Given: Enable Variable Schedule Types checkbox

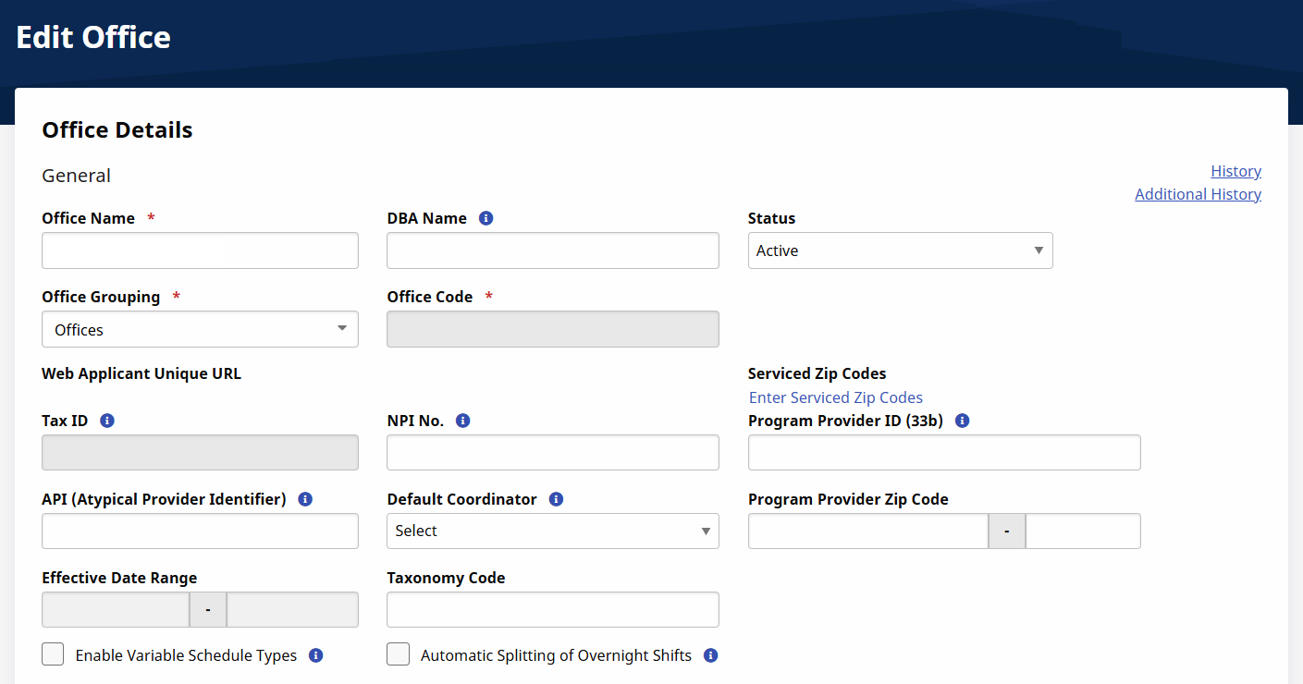Looking at the screenshot, I should (x=54, y=654).
